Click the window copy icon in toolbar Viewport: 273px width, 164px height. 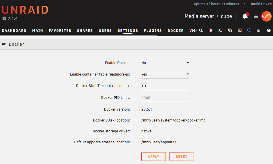(230, 30)
